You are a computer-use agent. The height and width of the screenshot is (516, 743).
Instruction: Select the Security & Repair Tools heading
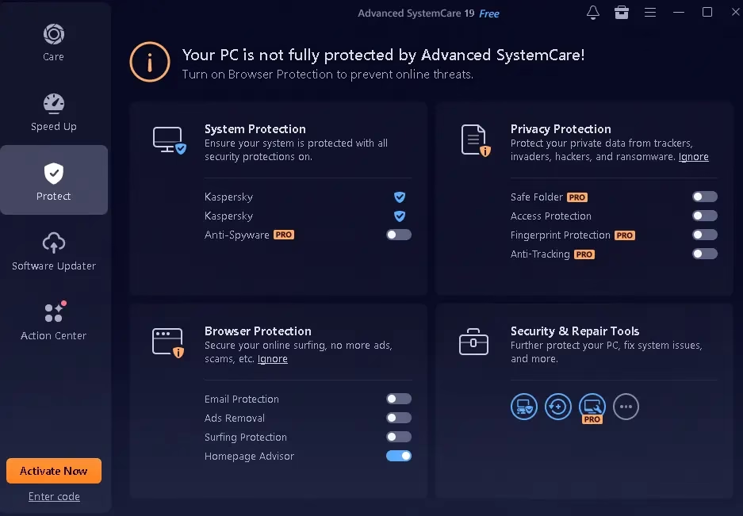point(575,331)
